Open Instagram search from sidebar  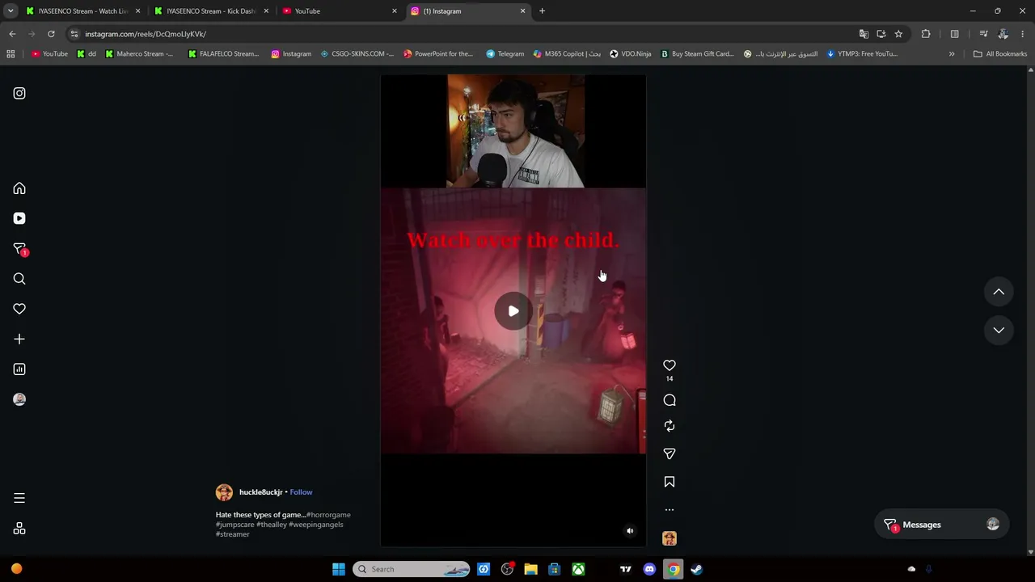(x=19, y=279)
